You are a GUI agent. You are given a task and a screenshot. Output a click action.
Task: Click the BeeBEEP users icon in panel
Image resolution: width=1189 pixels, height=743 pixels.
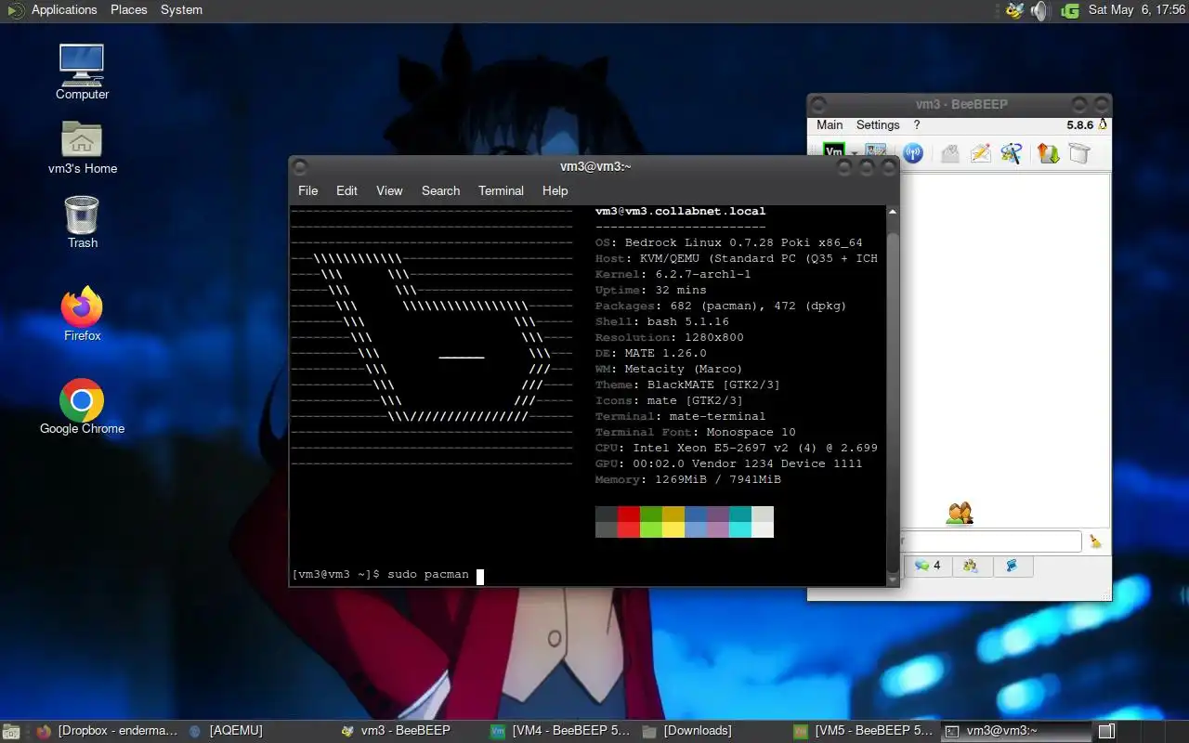coord(960,513)
